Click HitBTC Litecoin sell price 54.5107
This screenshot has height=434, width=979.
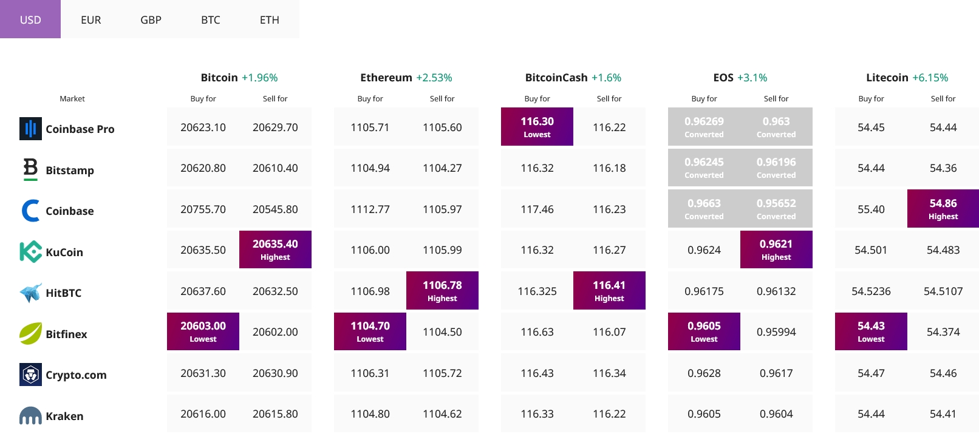(x=943, y=291)
